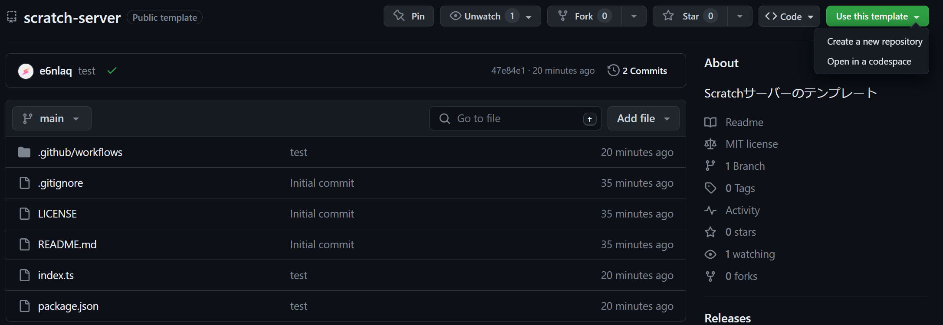Open commit hash 47e84e1
This screenshot has width=943, height=325.
coord(508,71)
